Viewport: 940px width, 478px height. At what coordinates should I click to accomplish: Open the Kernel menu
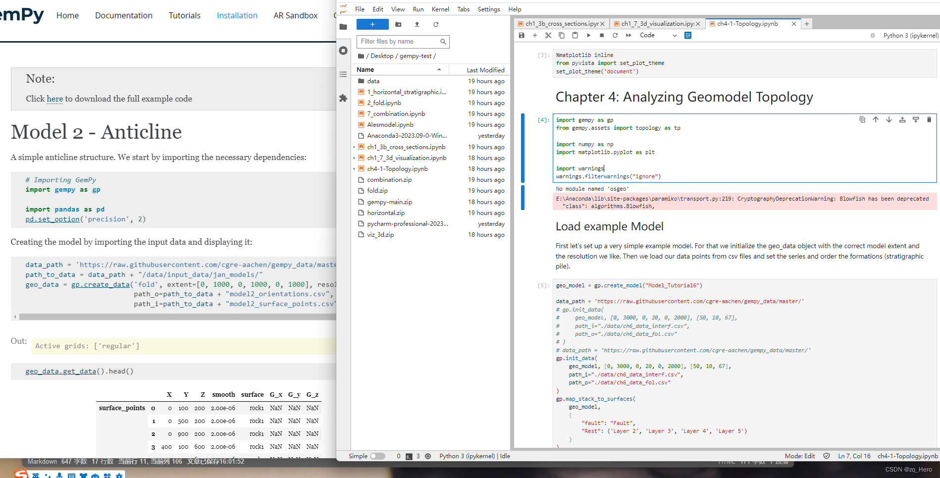pyautogui.click(x=440, y=9)
